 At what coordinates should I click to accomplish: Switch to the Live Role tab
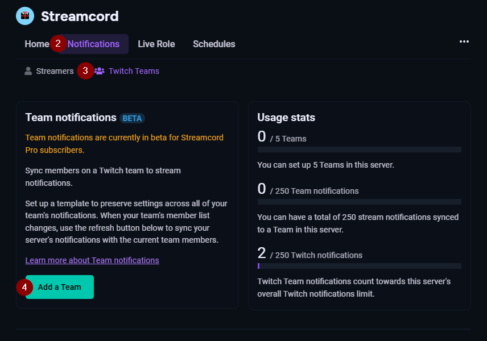[156, 44]
